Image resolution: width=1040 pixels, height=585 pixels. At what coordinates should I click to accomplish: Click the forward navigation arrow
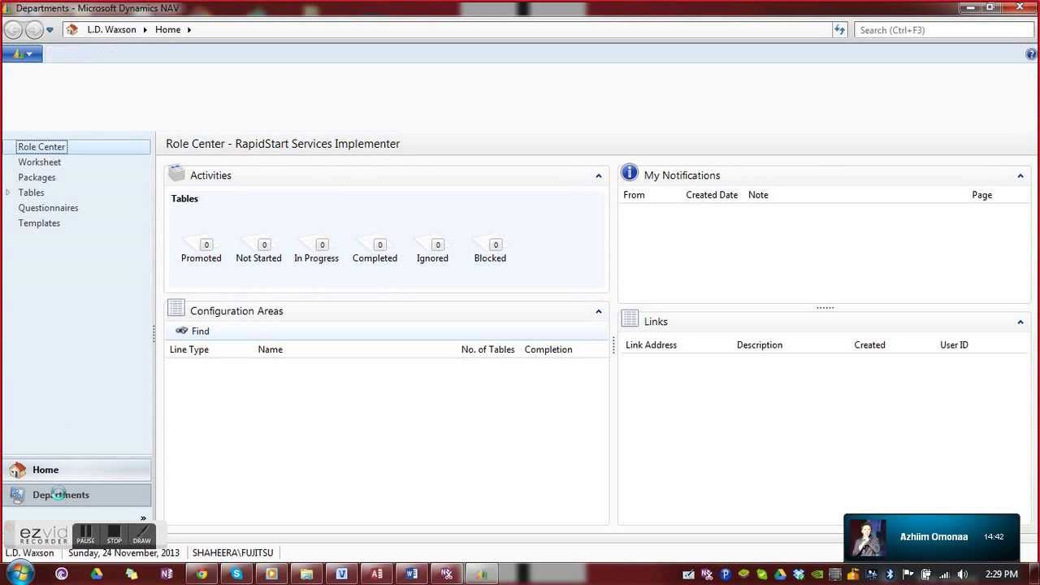pos(34,30)
